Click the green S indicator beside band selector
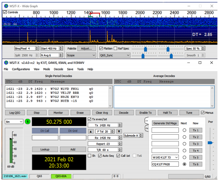The width and height of the screenshot is (220, 181). coord(28,122)
